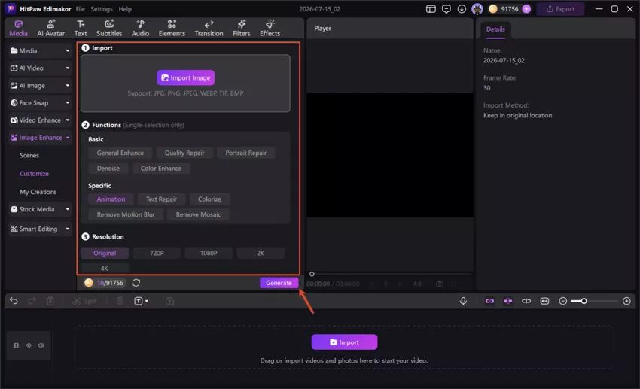Toggle track visibility eye icon
Image resolution: width=640 pixels, height=389 pixels.
[x=29, y=345]
